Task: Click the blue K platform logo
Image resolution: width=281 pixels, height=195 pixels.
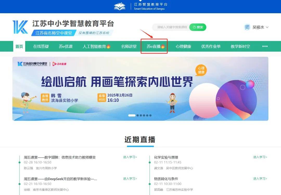Action: tap(20, 27)
